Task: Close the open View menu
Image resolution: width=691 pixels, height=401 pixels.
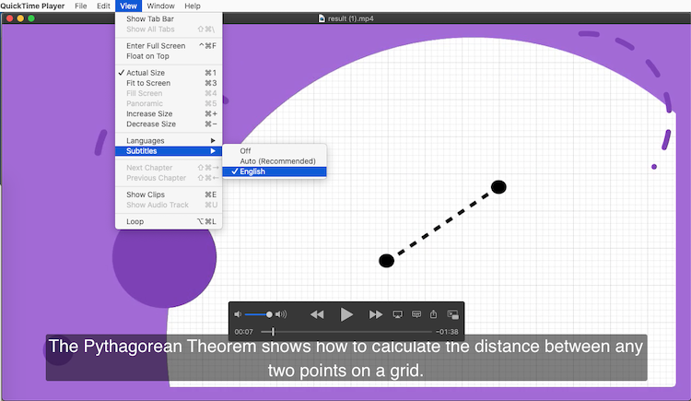Action: 128,6
